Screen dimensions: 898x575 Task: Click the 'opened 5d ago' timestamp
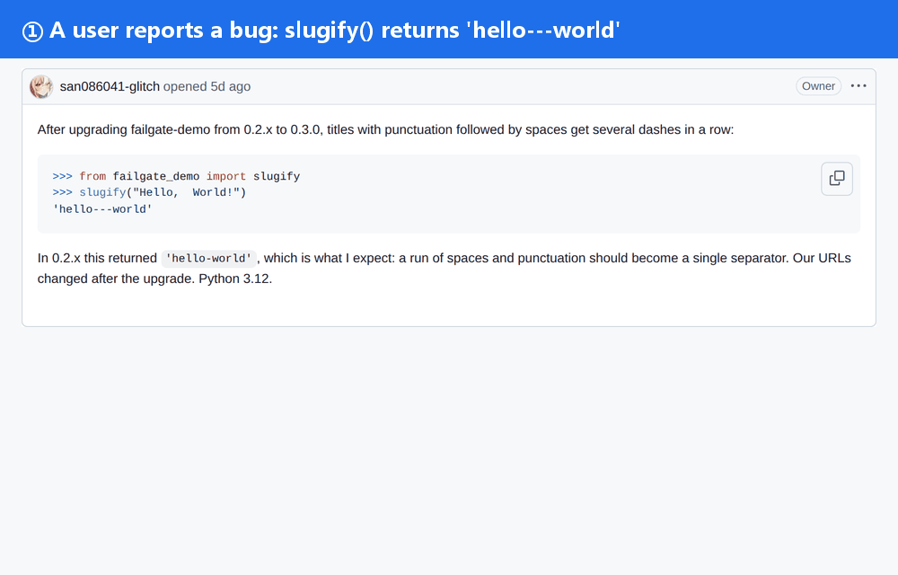coord(207,86)
